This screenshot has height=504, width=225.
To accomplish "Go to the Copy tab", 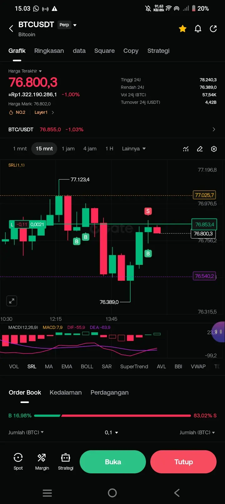I will click(131, 51).
